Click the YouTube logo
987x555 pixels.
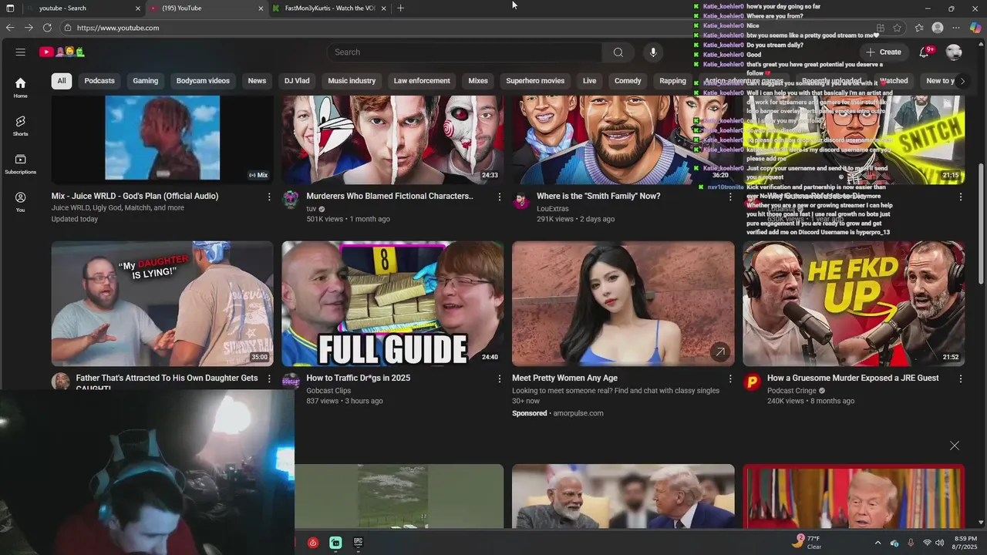coord(62,52)
